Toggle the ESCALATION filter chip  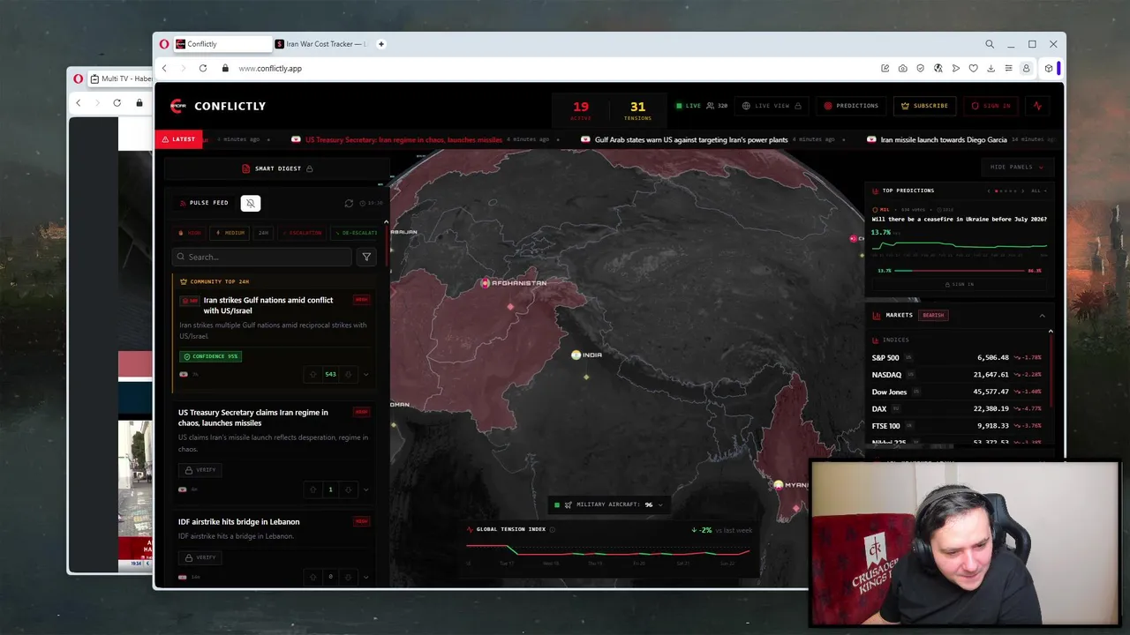tap(302, 233)
